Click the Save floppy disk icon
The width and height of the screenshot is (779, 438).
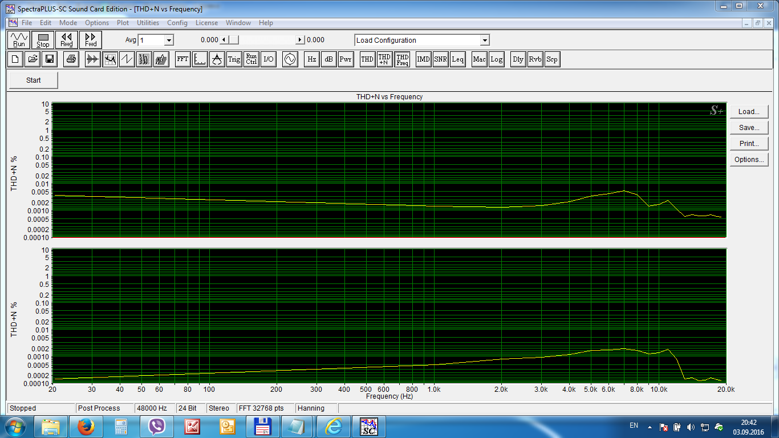[x=50, y=59]
